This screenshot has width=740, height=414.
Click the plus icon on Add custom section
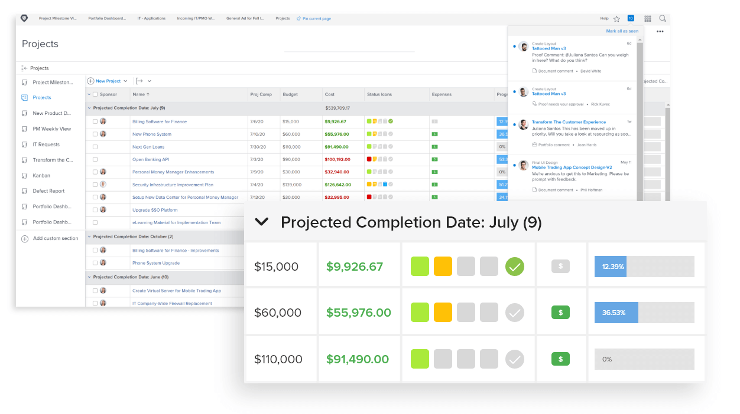pos(24,238)
